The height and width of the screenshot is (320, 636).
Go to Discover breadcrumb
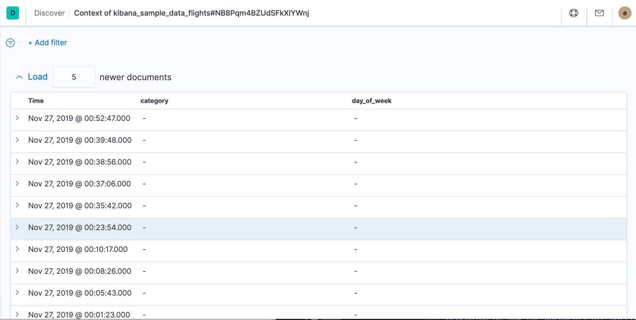pos(49,13)
